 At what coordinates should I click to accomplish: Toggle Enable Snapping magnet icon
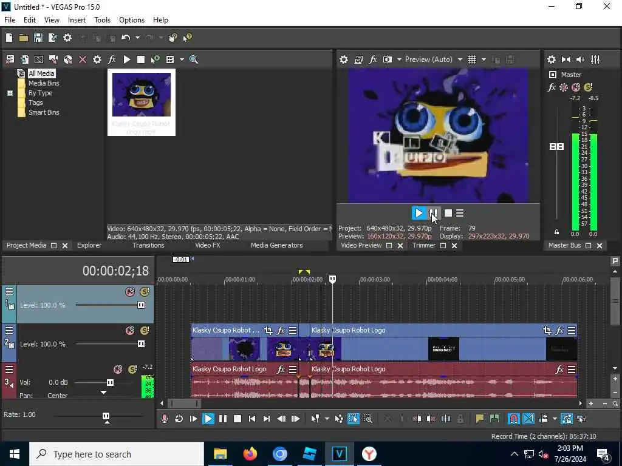point(513,419)
